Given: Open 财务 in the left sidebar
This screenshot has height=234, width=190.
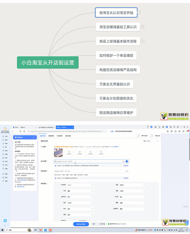Looking at the screenshot, I should (x=5, y=165).
